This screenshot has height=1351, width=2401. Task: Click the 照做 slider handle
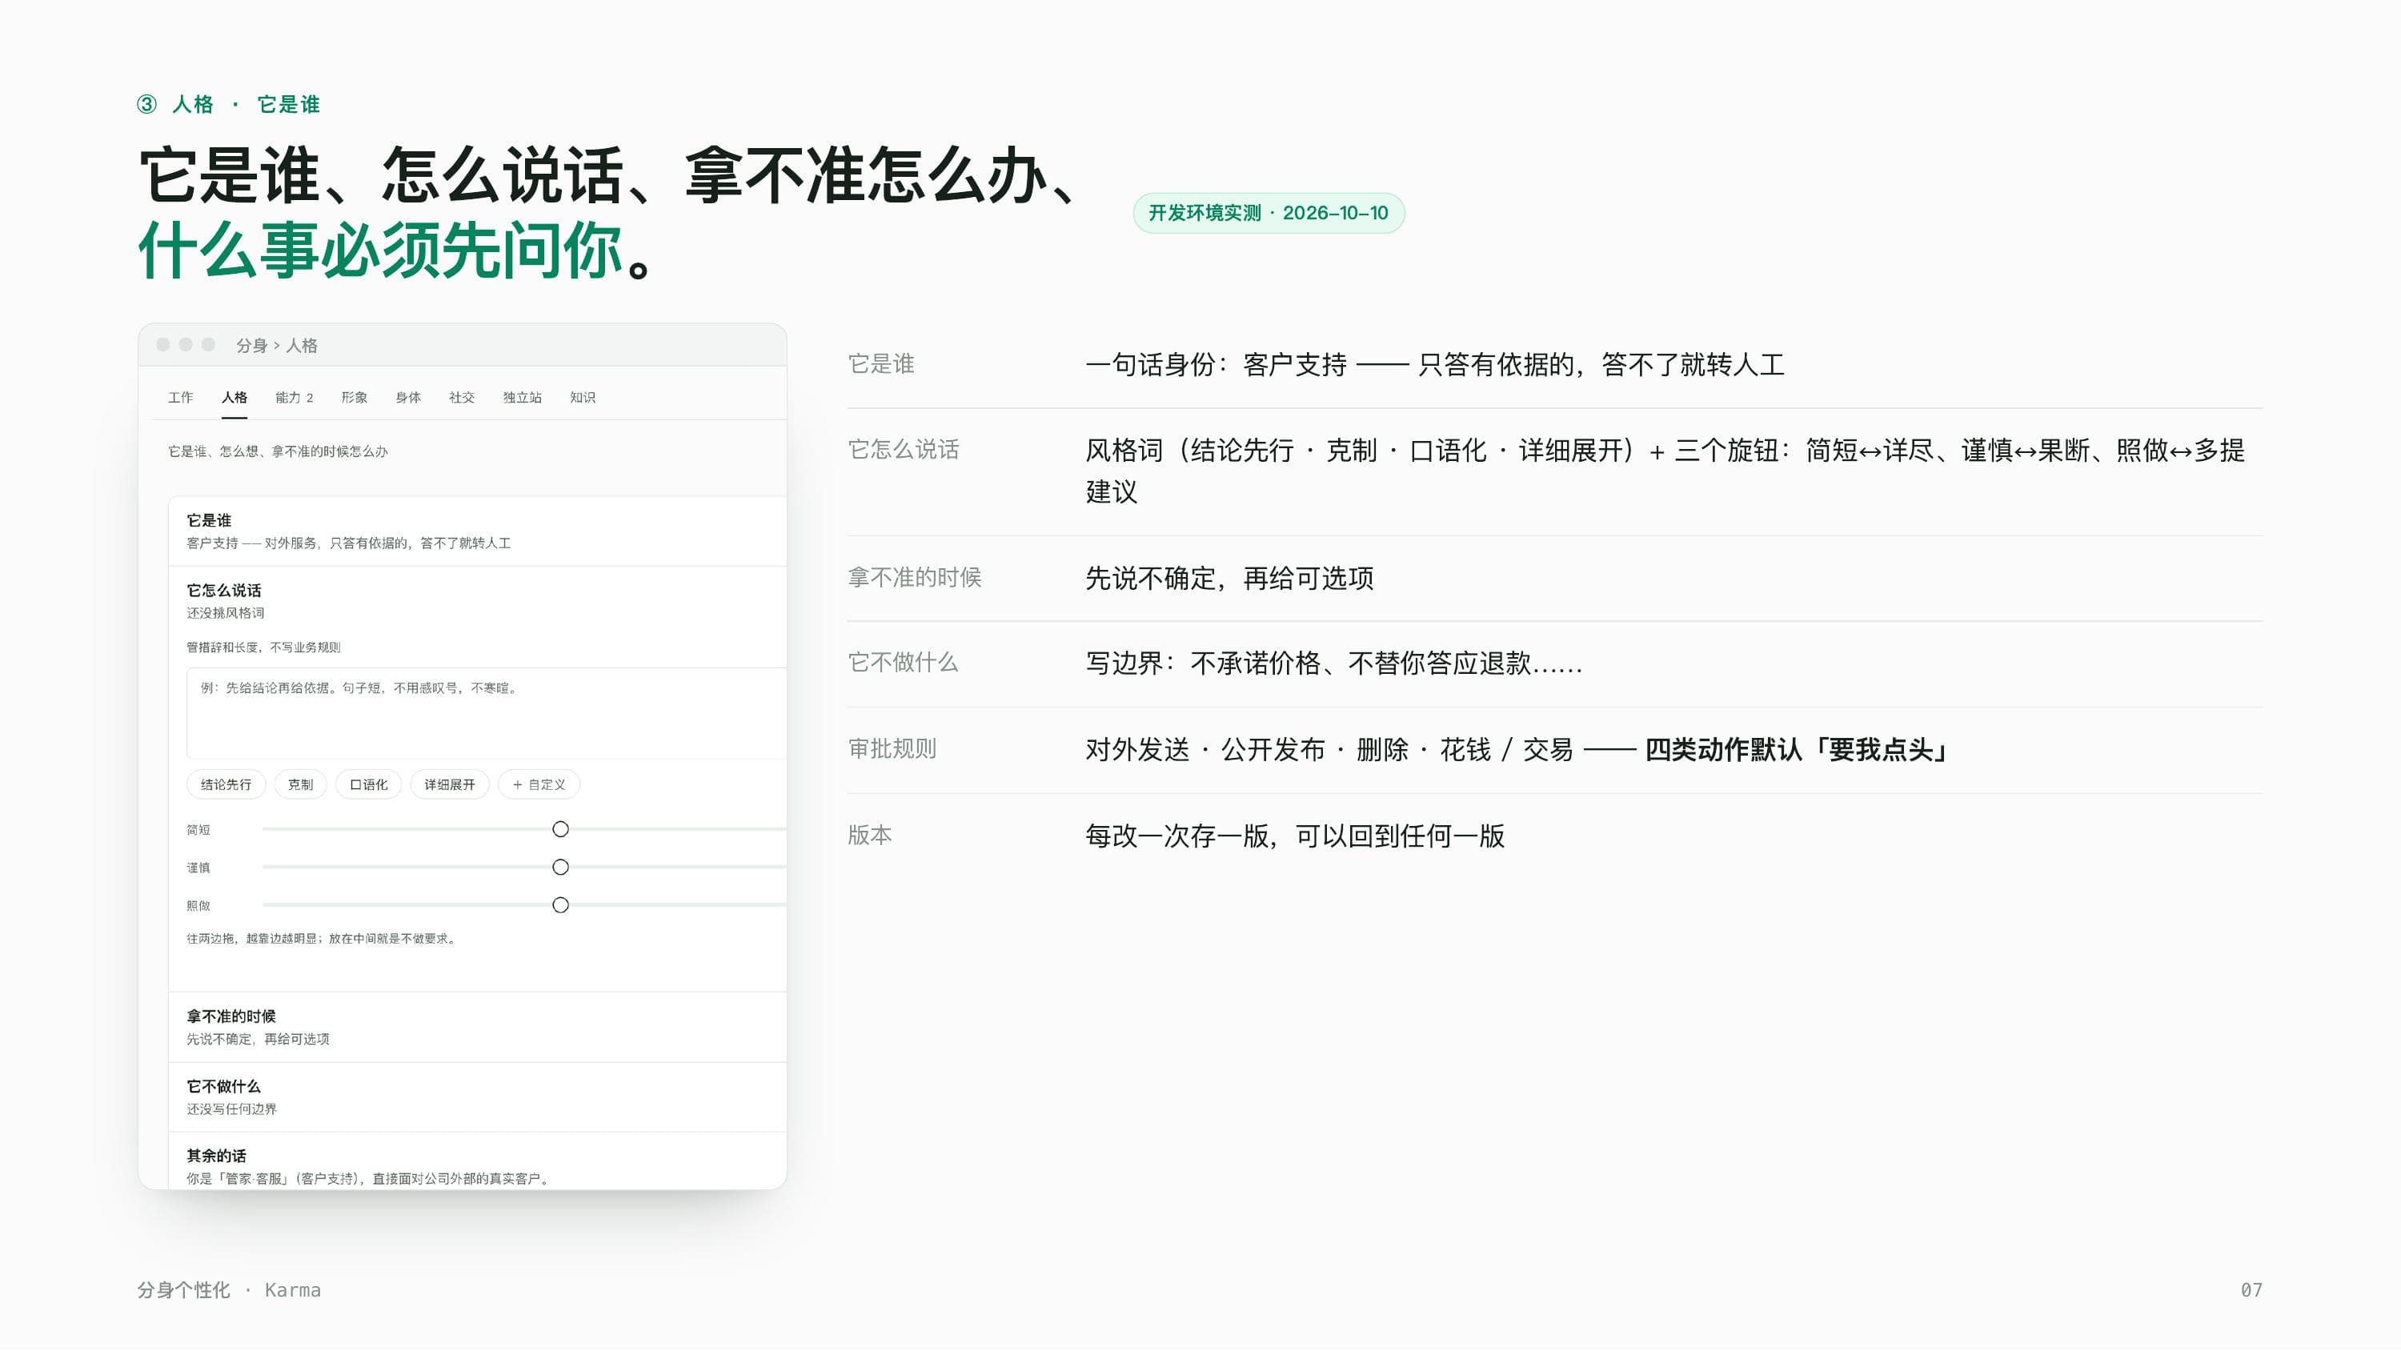(x=560, y=905)
